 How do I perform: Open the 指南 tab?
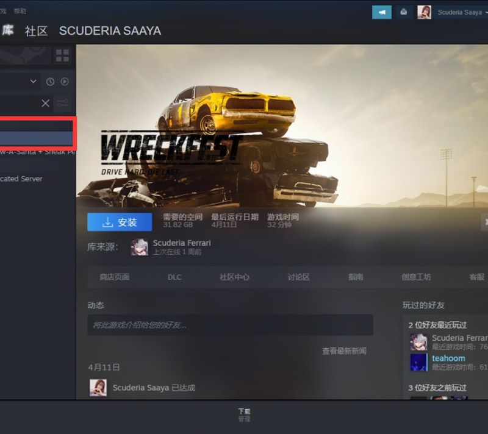point(356,277)
